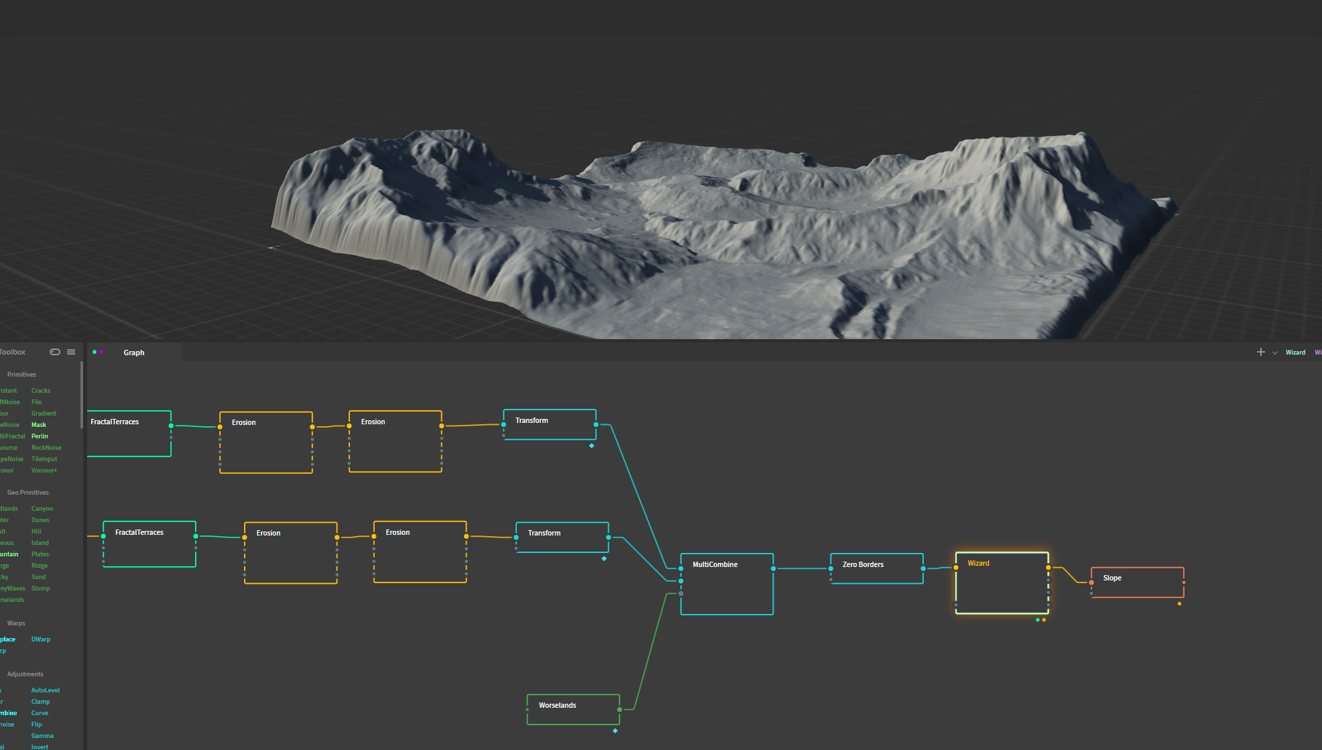Click the diamond marker under top Transform node
This screenshot has height=750, width=1322.
coord(591,446)
